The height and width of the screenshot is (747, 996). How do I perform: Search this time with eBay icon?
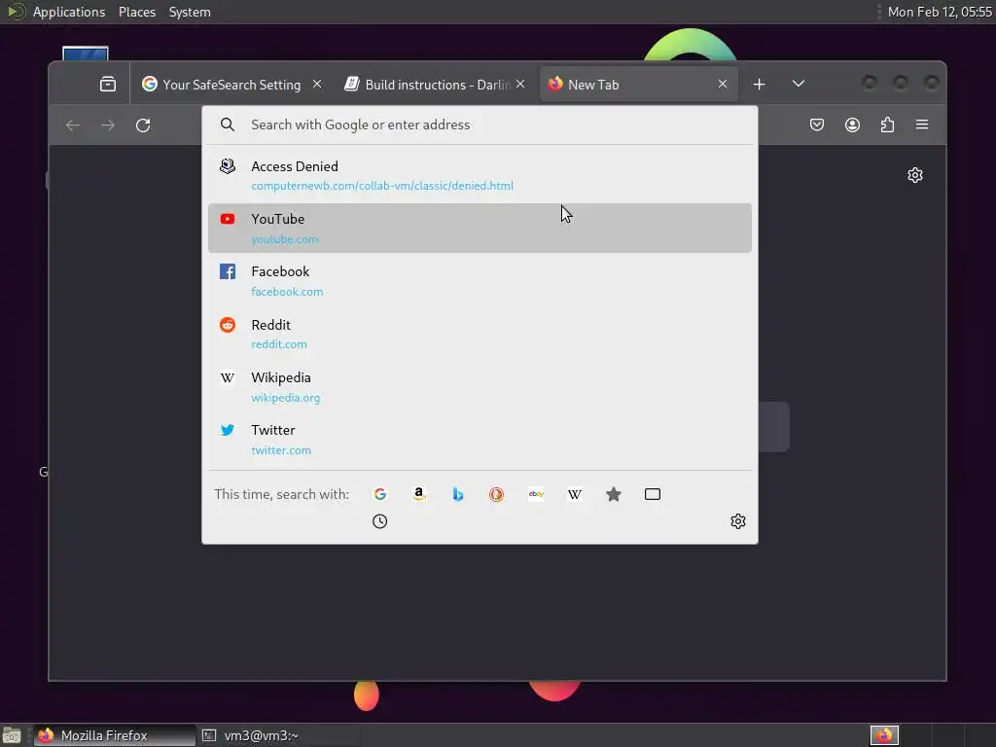[x=536, y=494]
